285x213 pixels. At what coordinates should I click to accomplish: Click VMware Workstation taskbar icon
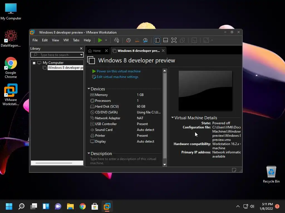pos(107,206)
